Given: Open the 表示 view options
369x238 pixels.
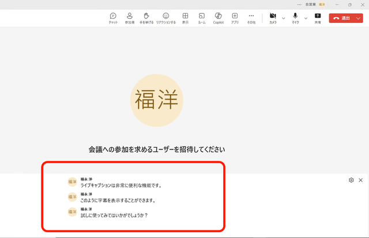Looking at the screenshot, I should 185,18.
